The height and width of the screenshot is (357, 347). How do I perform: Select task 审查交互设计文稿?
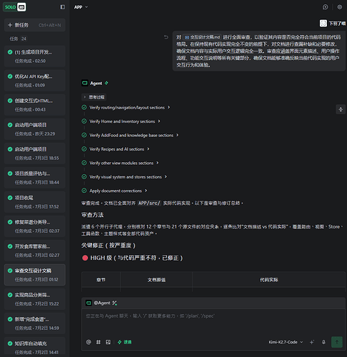tap(34, 275)
